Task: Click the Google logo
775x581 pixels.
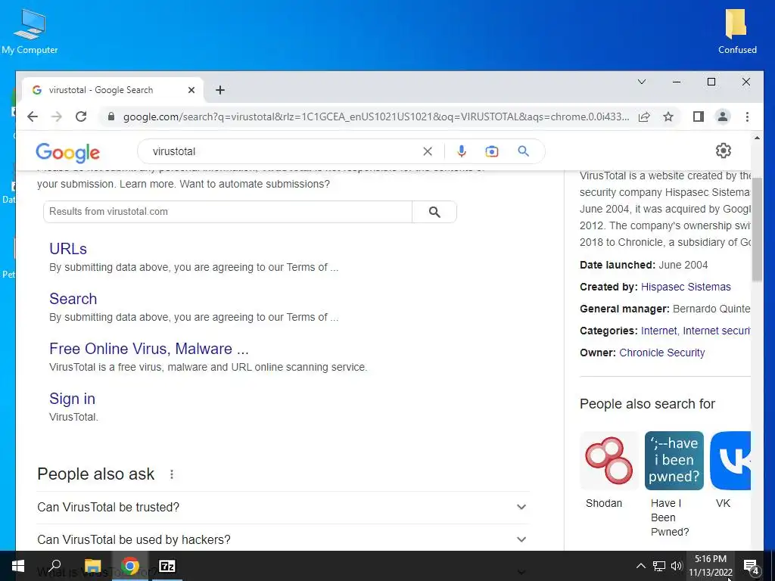Action: coord(67,152)
